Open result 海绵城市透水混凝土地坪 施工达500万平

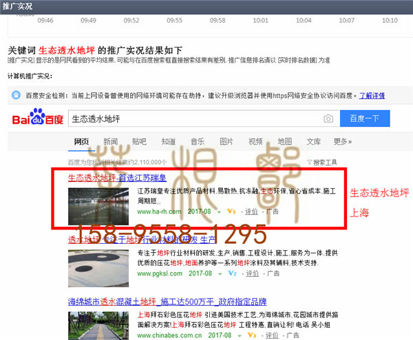(x=167, y=302)
